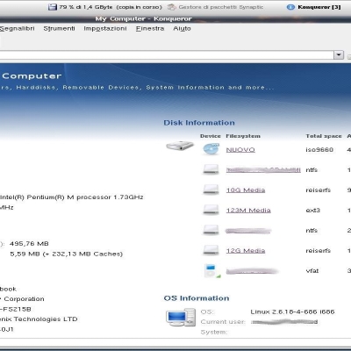Open the Impostazioni menu
The width and height of the screenshot is (351, 351).
105,29
